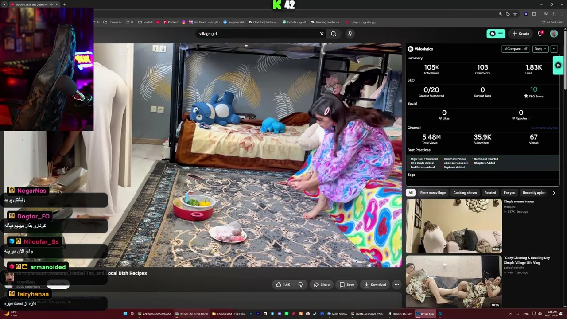Screen dimensions: 567x319
Task: Click the Create button
Action: 520,34
